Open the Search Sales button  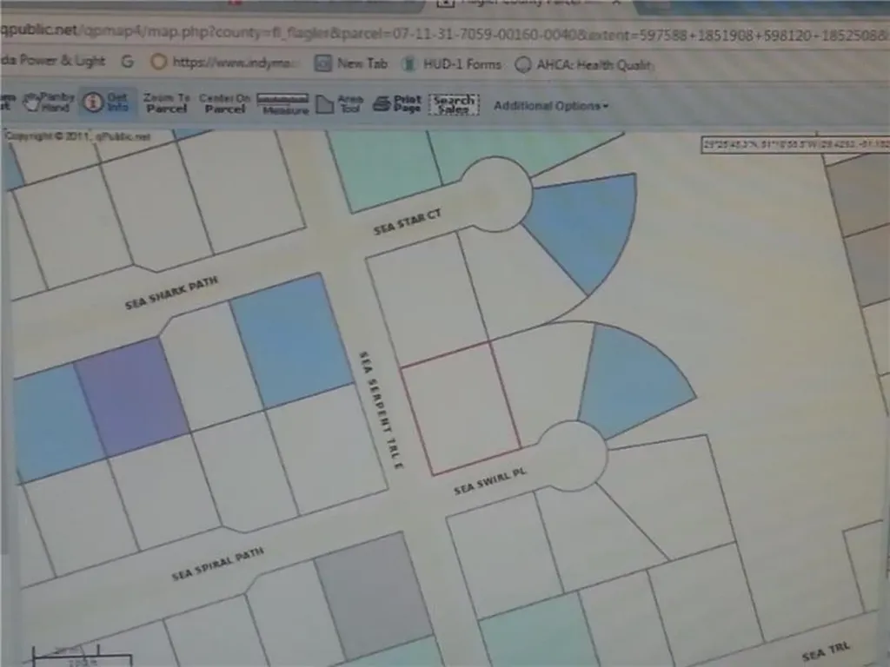(454, 105)
